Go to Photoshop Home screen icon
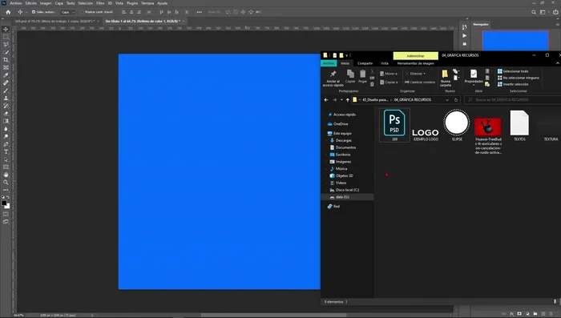The image size is (561, 318). tap(8, 12)
